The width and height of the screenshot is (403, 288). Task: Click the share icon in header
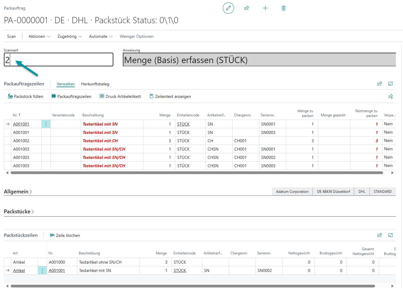(x=247, y=8)
